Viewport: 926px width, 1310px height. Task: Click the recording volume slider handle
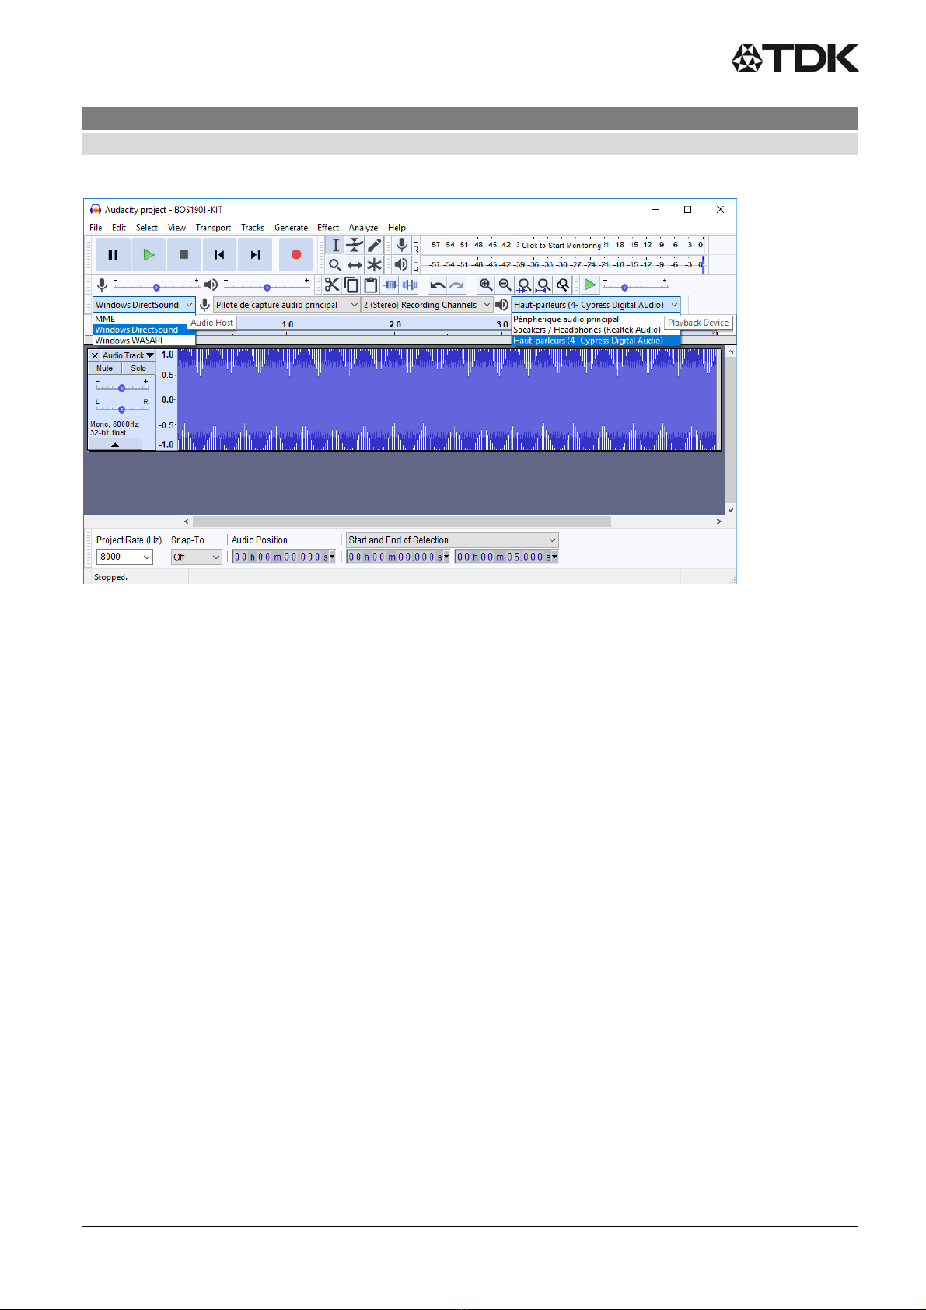point(156,288)
